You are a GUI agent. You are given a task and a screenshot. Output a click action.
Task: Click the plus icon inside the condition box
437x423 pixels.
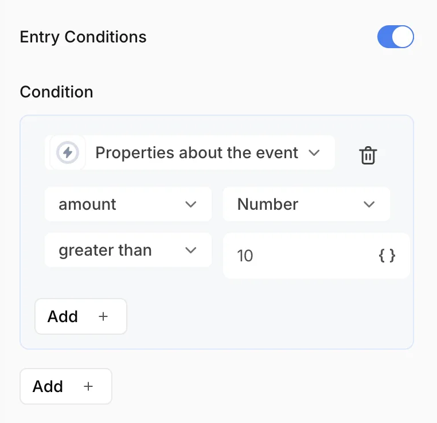103,316
